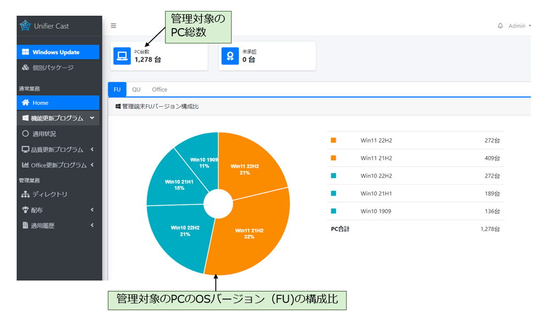Switch to the Office tab
The width and height of the screenshot is (550, 322).
[159, 90]
